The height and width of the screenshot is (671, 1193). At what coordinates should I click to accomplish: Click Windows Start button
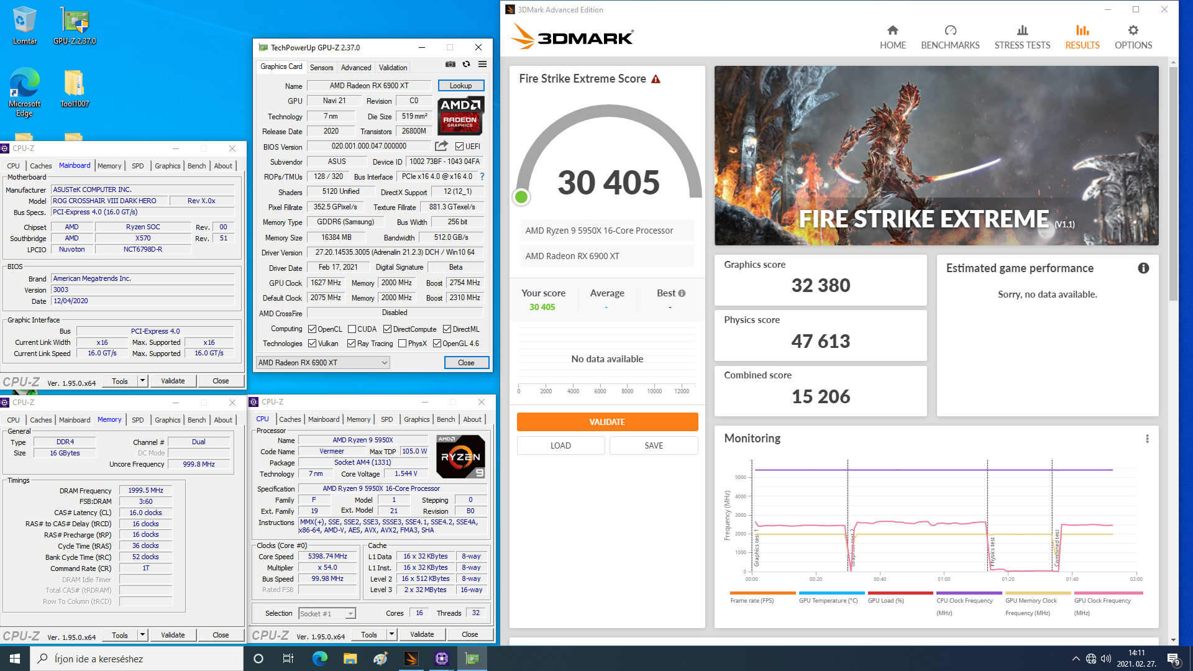pyautogui.click(x=15, y=659)
